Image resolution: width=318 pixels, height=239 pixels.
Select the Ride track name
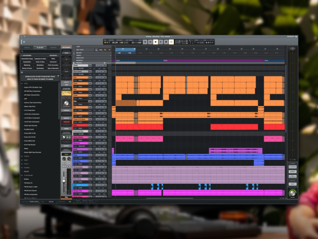[x=81, y=101]
